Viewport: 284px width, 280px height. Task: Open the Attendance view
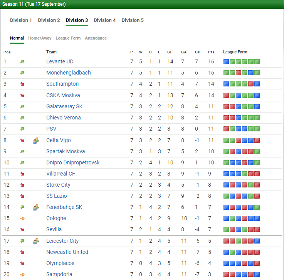96,38
